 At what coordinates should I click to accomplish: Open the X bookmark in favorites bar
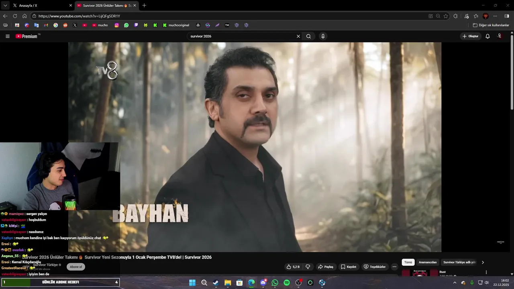(x=75, y=25)
